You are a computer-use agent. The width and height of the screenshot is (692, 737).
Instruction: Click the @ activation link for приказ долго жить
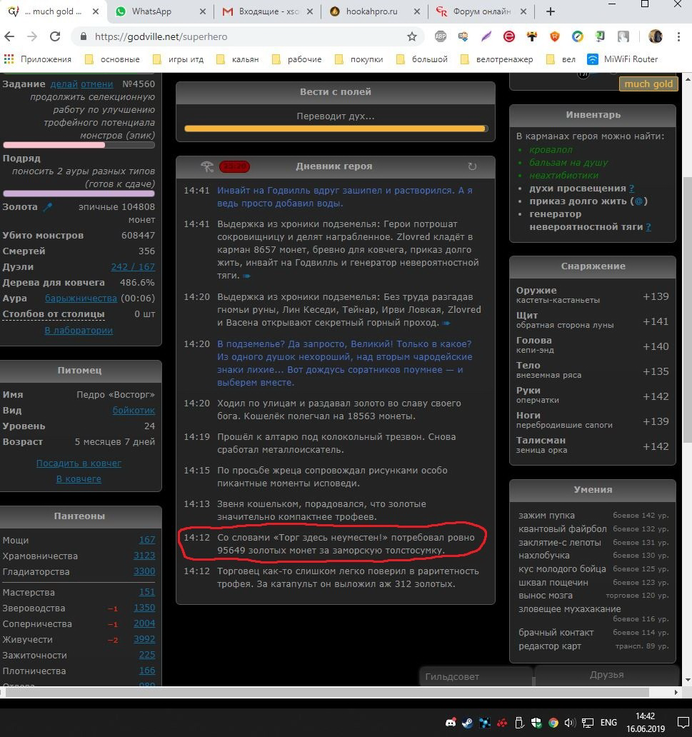pyautogui.click(x=641, y=201)
